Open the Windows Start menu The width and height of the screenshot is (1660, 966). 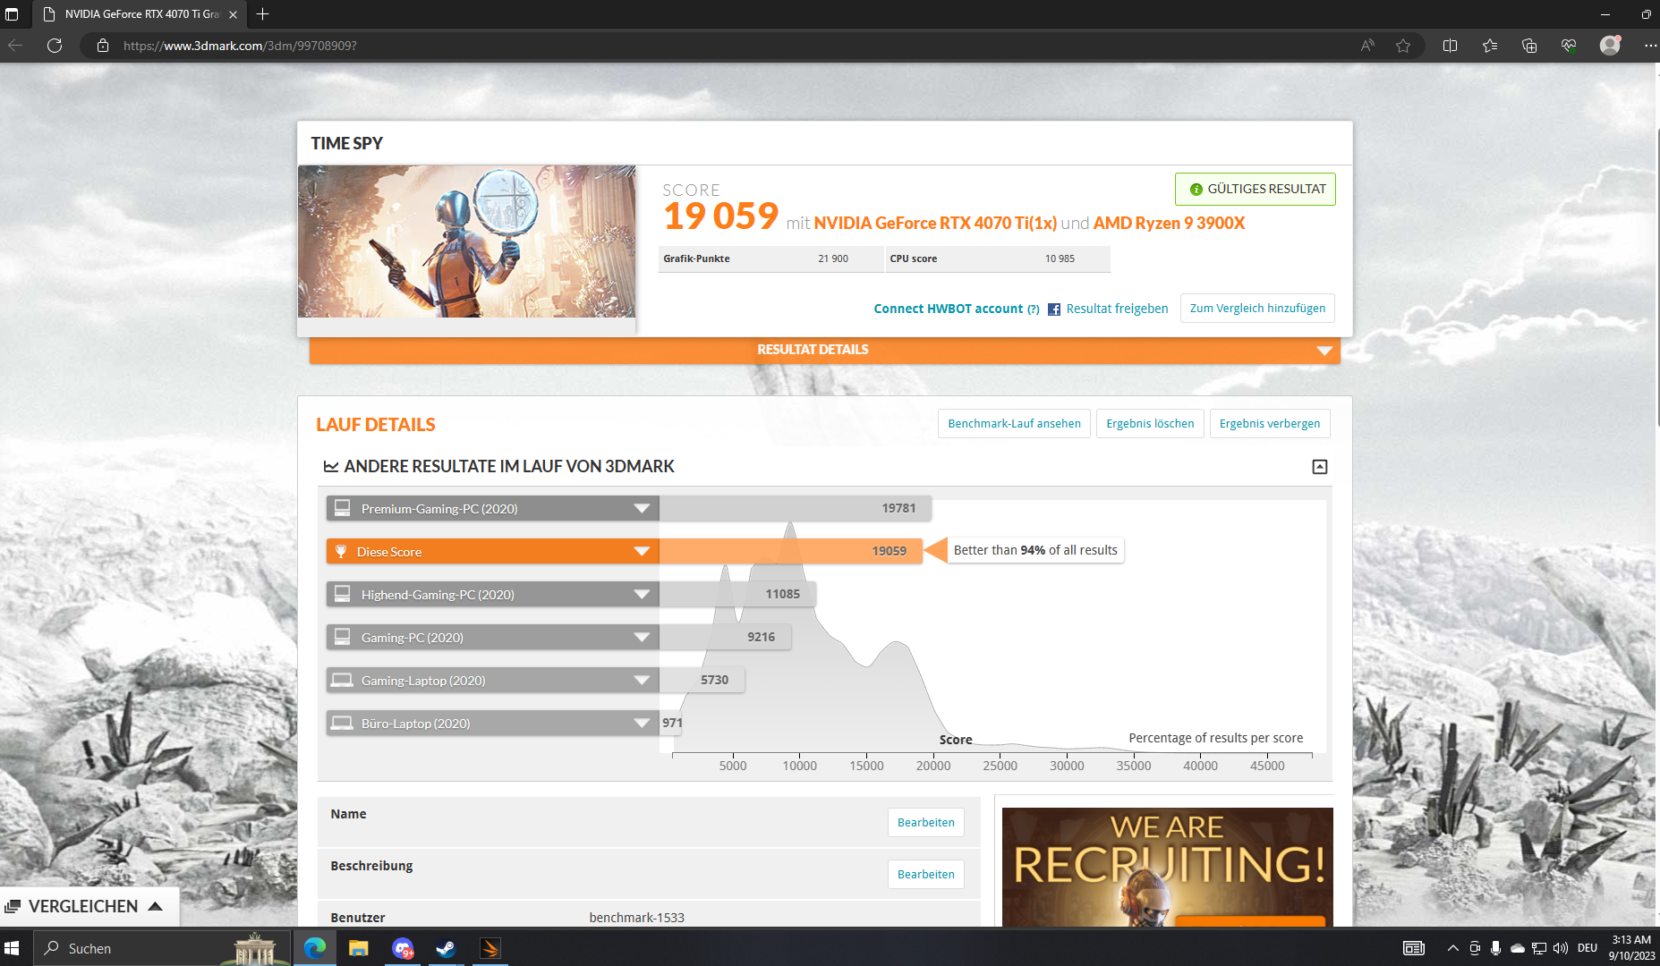point(13,948)
